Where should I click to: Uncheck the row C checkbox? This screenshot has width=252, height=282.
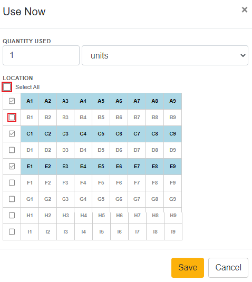(x=12, y=134)
